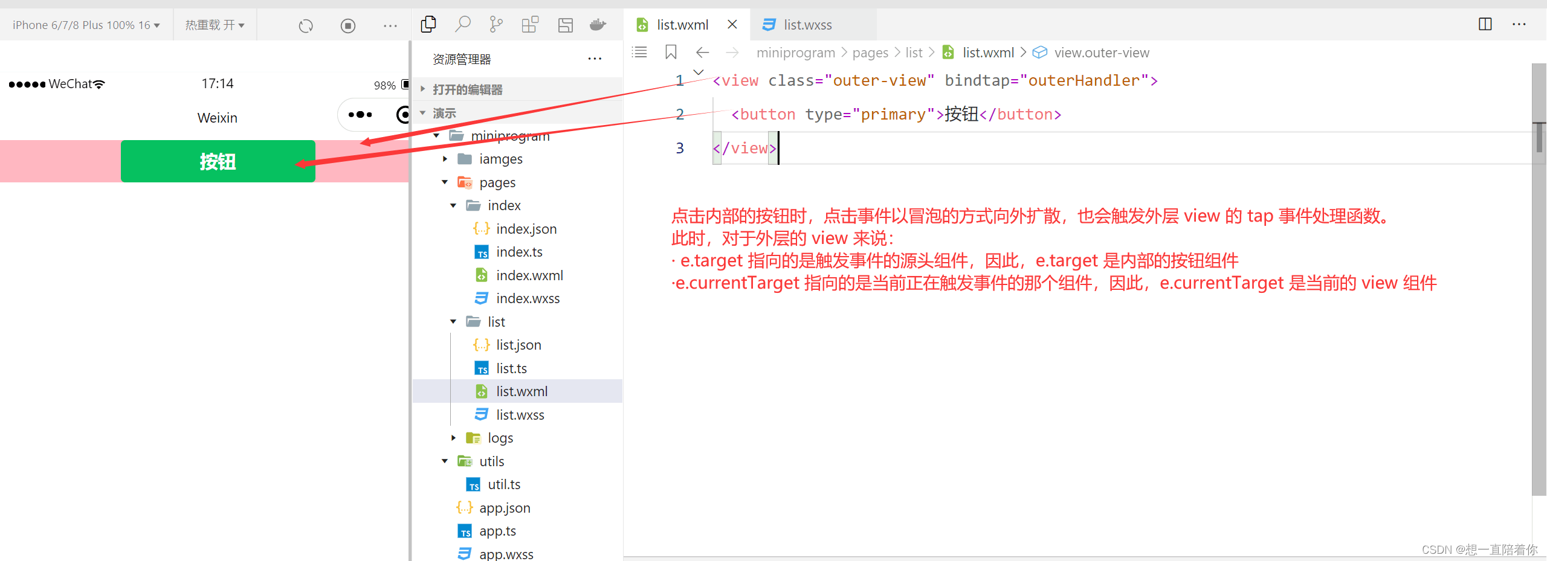Open the extensions blocks icon
The image size is (1547, 561).
[530, 24]
